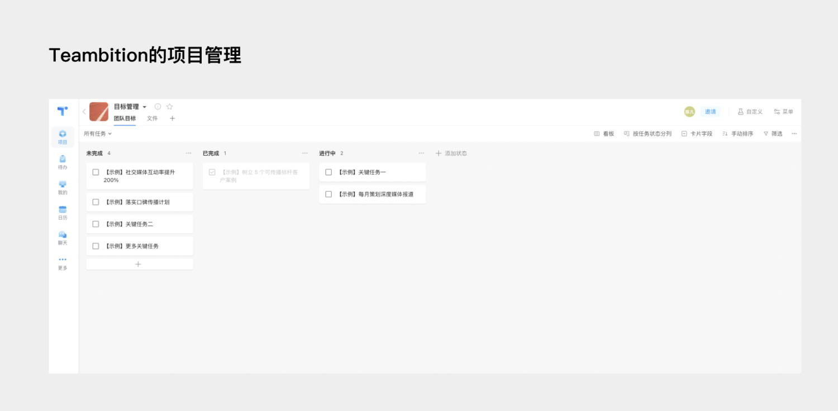Add a task in 未完成 column
838x411 pixels.
pos(139,264)
